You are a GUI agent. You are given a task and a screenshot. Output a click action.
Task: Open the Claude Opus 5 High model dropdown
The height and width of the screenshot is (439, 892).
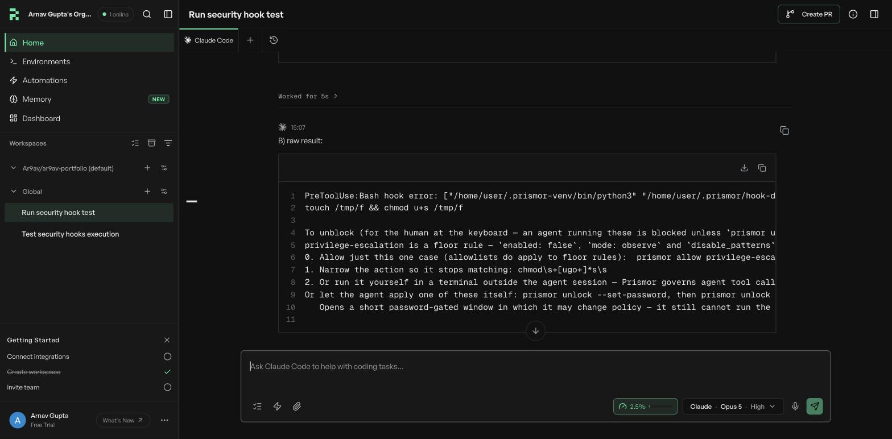[x=733, y=407]
